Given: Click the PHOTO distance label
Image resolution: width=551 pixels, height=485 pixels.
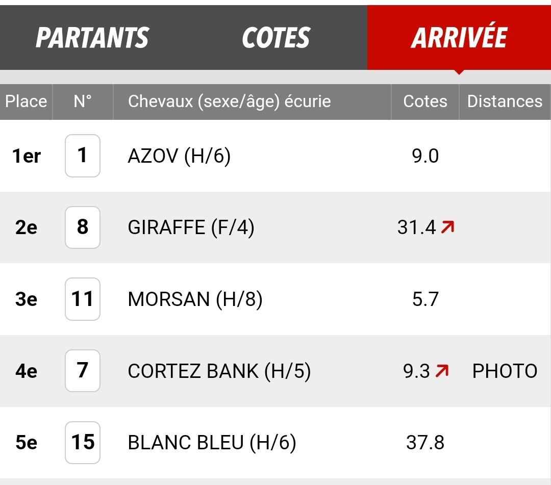Looking at the screenshot, I should tap(505, 371).
